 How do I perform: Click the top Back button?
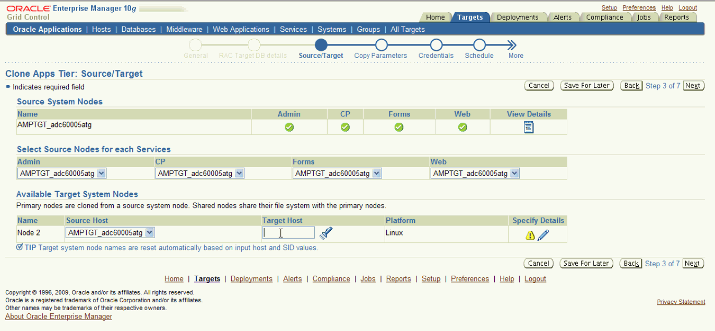(631, 86)
